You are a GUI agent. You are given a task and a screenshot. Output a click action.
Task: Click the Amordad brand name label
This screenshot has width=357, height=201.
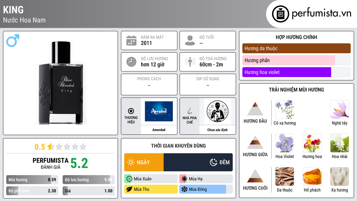[159, 130]
